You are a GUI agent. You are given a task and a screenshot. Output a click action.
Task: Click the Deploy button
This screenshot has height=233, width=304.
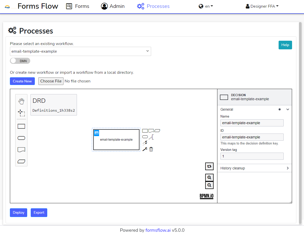19,212
